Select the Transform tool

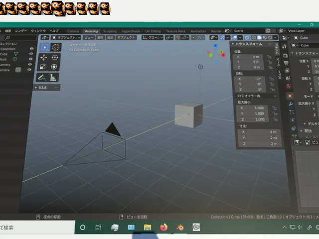click(x=54, y=67)
